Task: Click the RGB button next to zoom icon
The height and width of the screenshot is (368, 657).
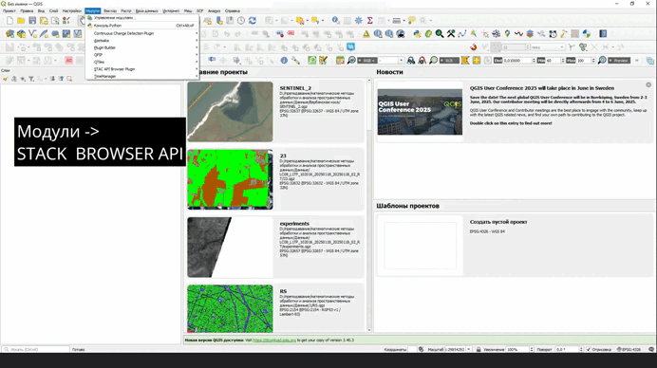Action: pyautogui.click(x=366, y=61)
